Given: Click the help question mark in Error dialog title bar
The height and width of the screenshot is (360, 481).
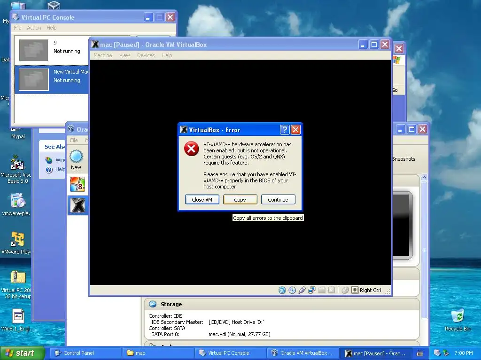Looking at the screenshot, I should [x=285, y=130].
